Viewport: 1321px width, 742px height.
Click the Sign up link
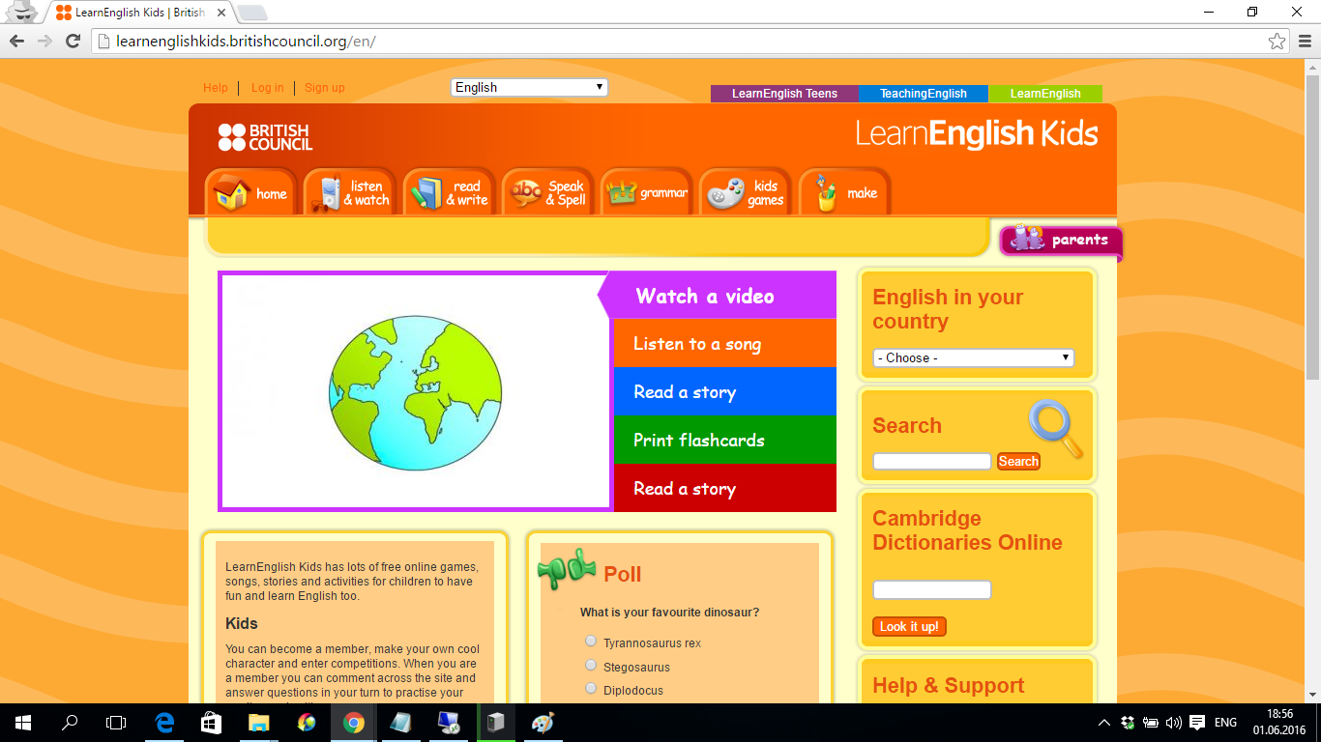(x=325, y=88)
